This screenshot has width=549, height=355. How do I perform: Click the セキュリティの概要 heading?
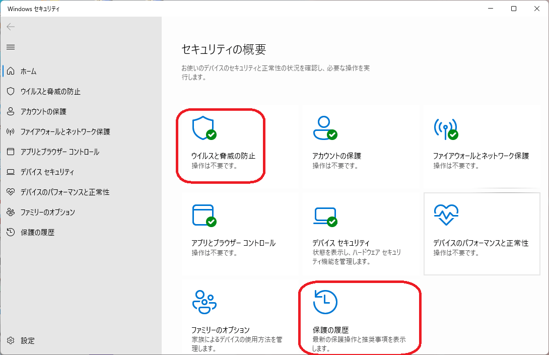(224, 49)
